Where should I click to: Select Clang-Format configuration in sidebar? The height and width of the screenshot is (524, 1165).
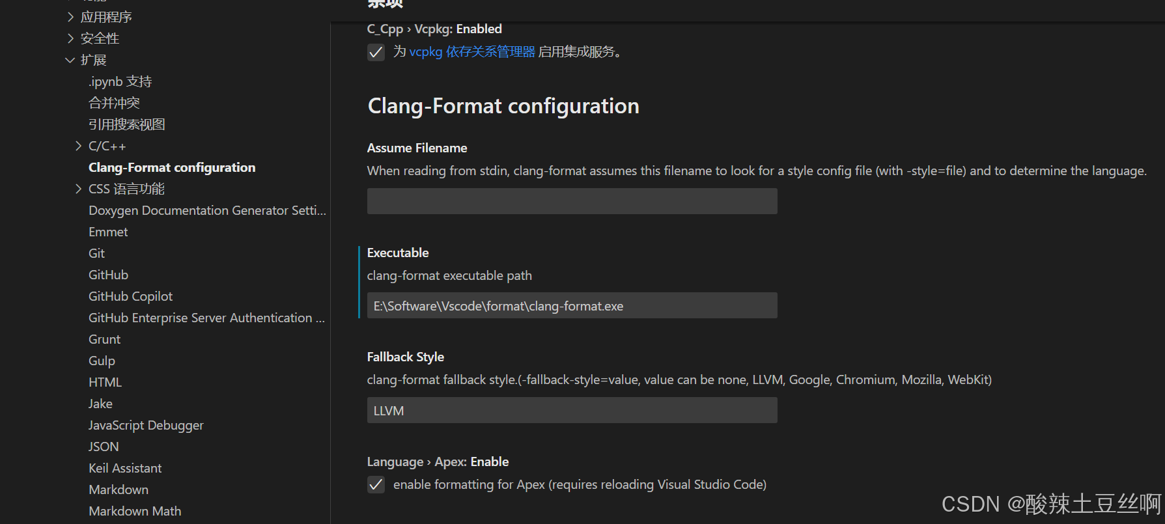(x=172, y=167)
